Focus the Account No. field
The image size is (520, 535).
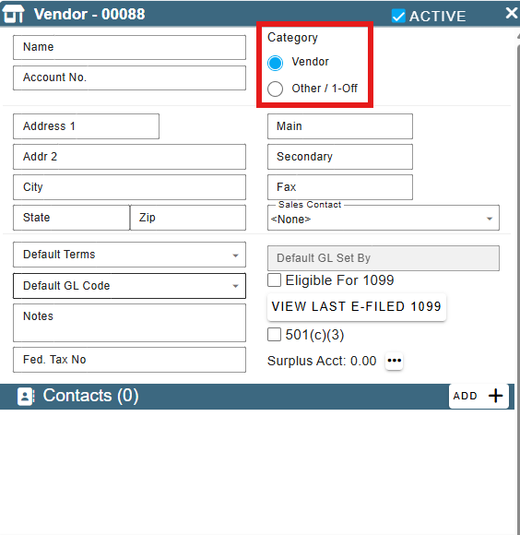point(129,77)
